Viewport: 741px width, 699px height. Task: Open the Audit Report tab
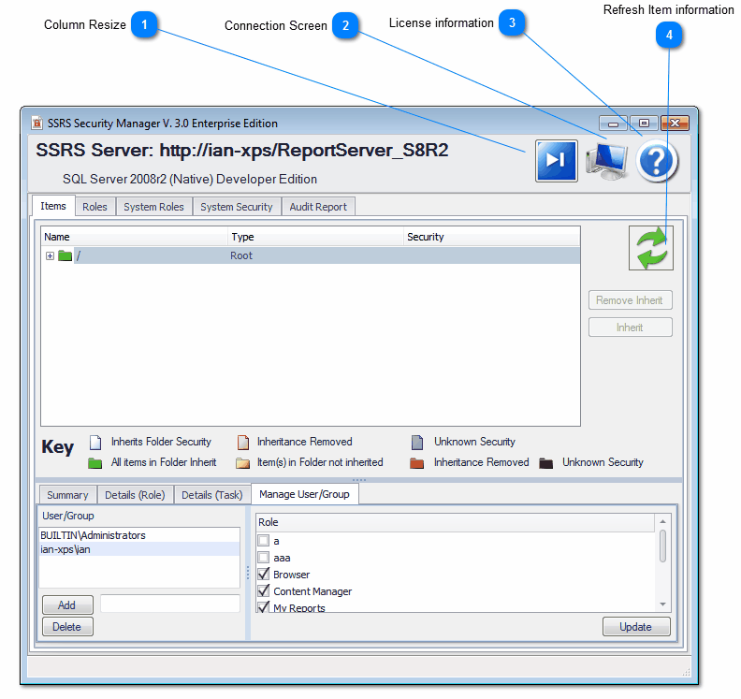(318, 207)
